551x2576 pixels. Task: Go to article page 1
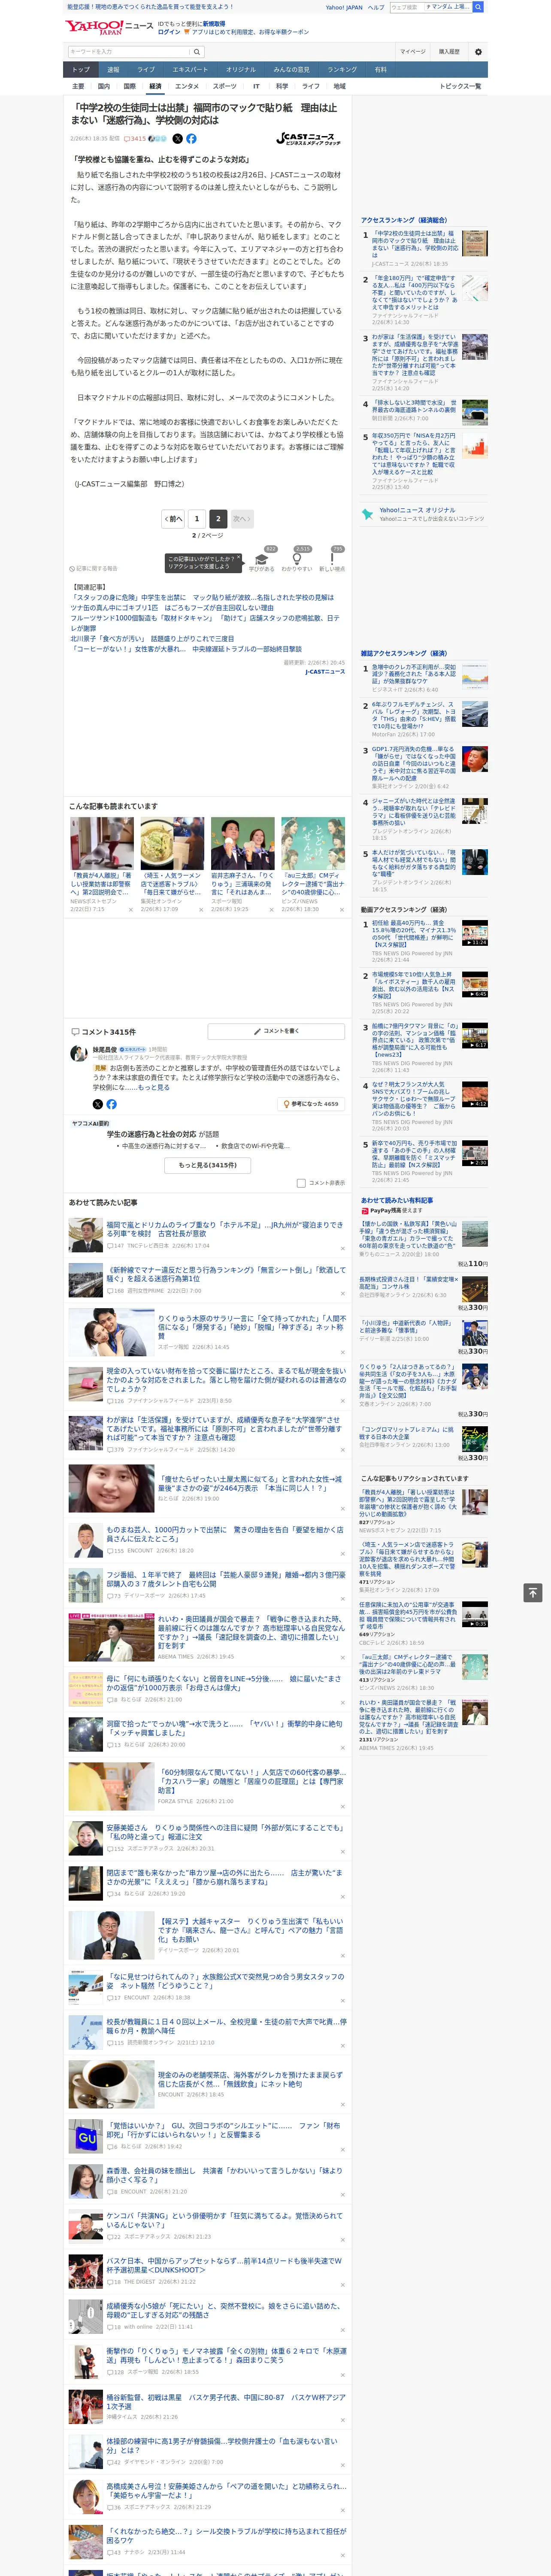[197, 519]
